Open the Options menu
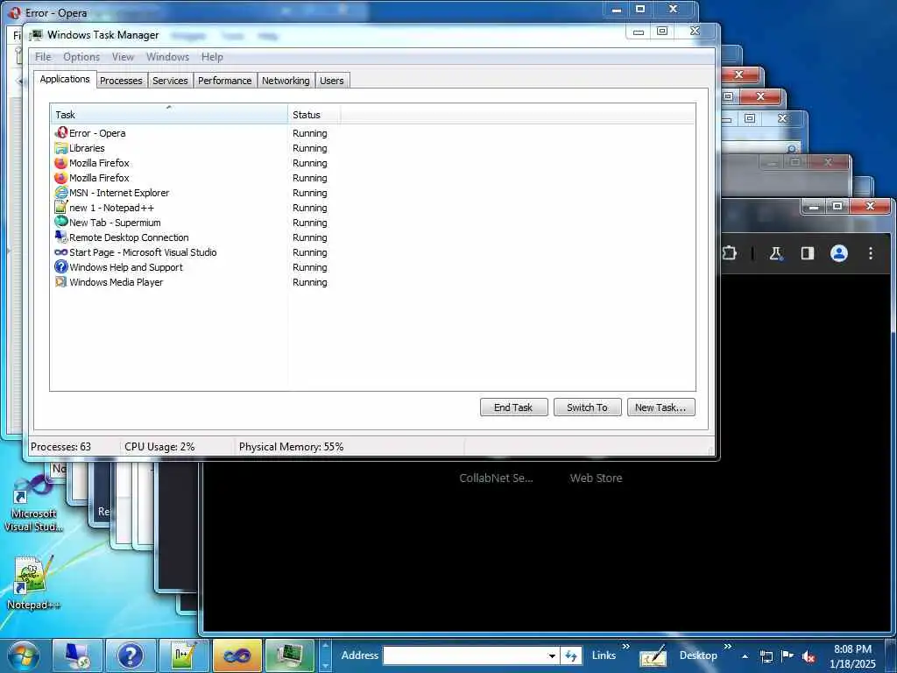897x673 pixels. click(81, 57)
